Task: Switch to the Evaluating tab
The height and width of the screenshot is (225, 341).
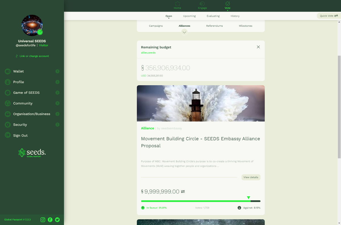Action: (213, 16)
